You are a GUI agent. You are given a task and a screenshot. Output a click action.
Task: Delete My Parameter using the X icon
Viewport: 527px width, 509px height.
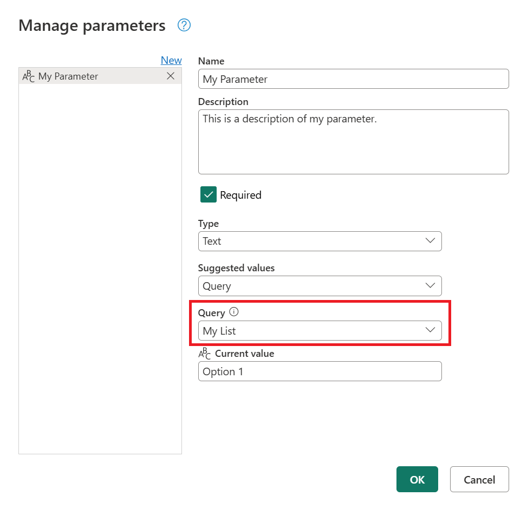pyautogui.click(x=171, y=76)
